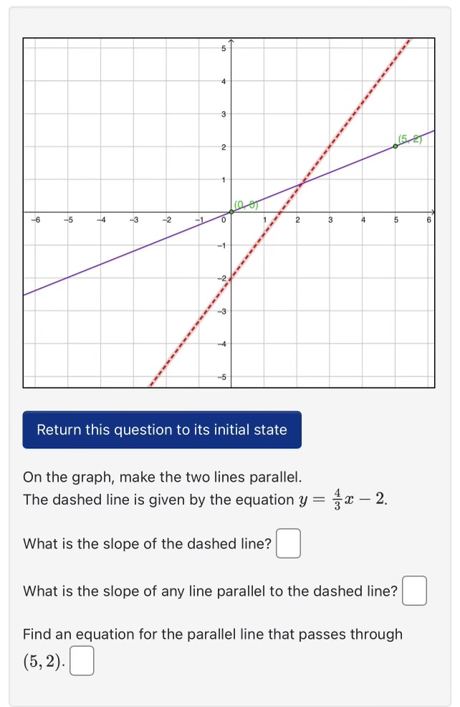Click the origin of the graph
The image size is (460, 707).
[x=231, y=212]
